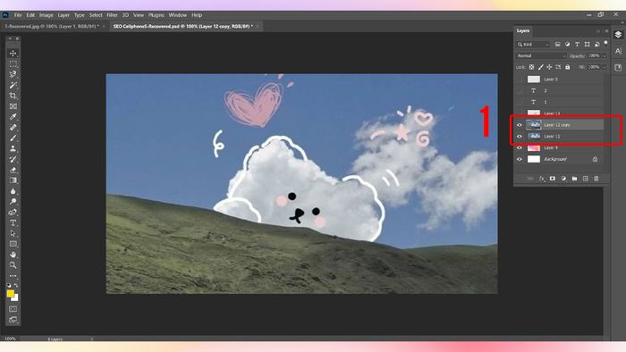This screenshot has width=626, height=352.
Task: Select the History Brush tool
Action: tap(13, 159)
